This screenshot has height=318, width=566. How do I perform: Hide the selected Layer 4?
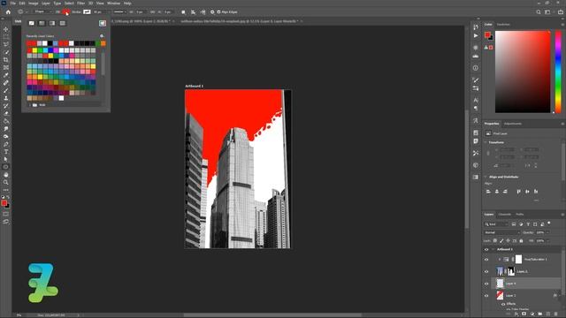[x=486, y=284]
